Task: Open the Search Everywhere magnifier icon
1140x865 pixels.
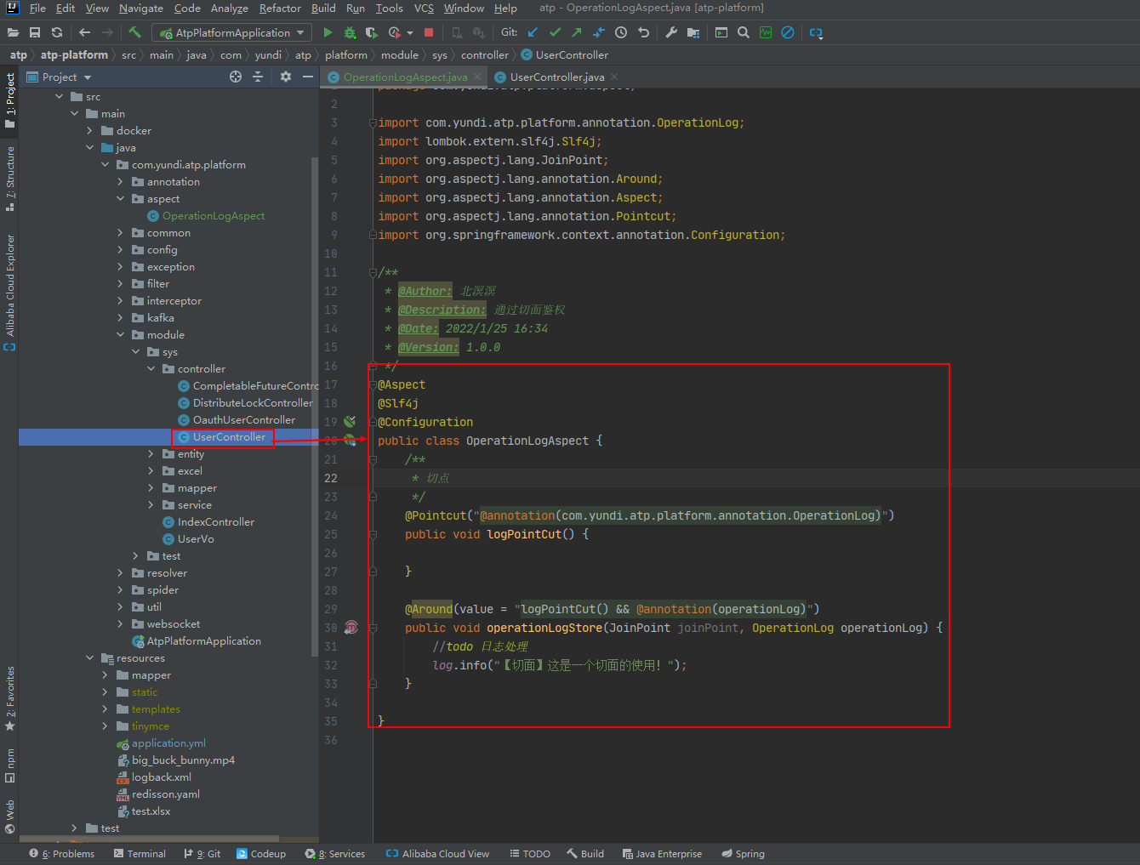Action: point(744,32)
